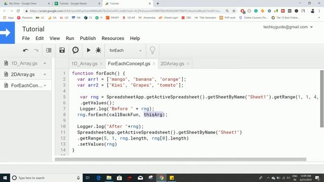Close the ForEachConcept.gs editor tab

154,64
